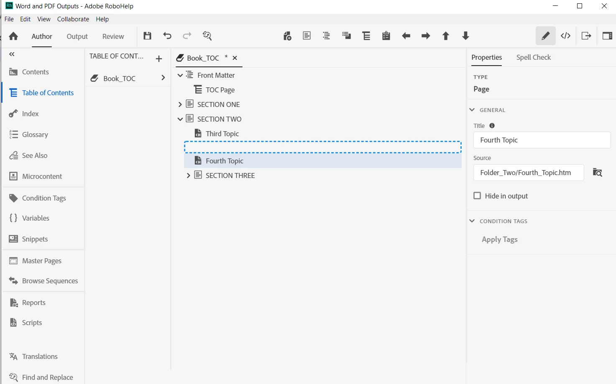Open the Help menu
The width and height of the screenshot is (616, 384).
click(102, 19)
